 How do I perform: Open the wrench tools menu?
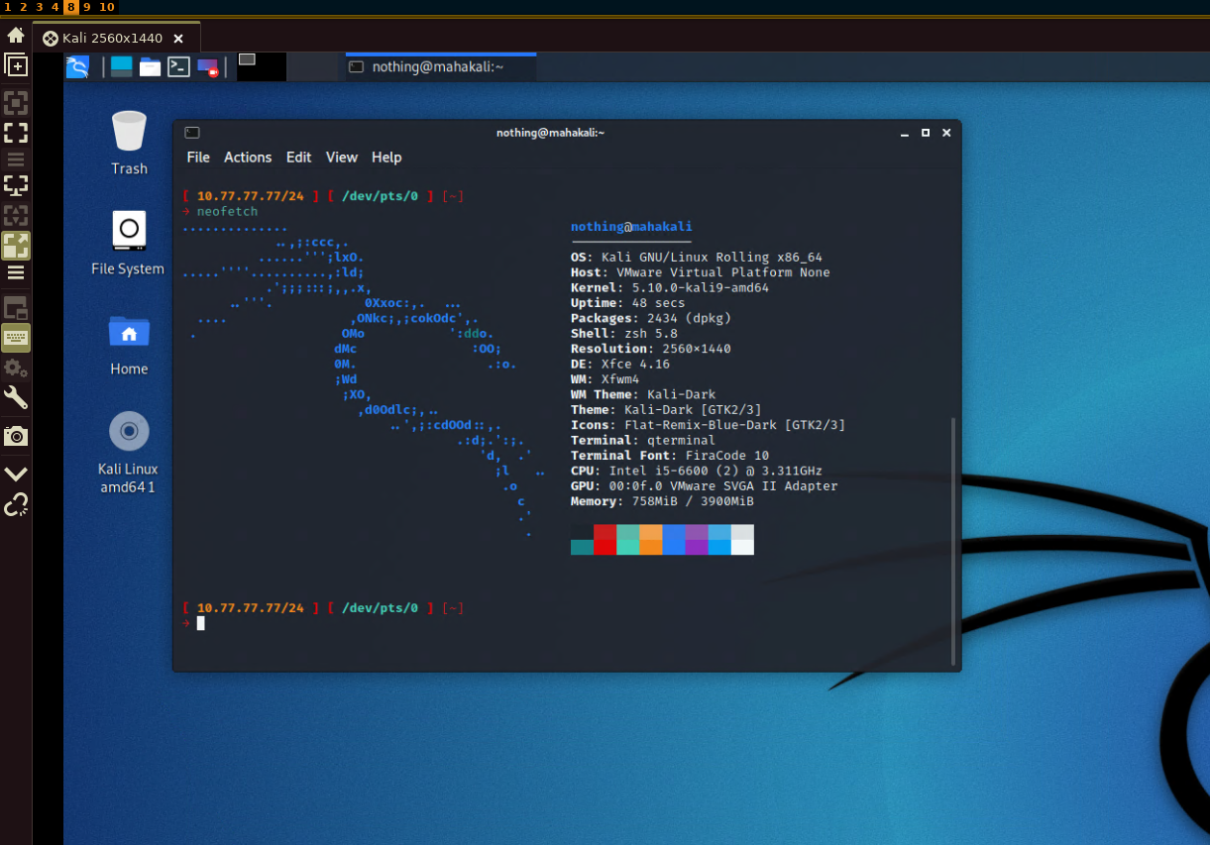tap(16, 398)
